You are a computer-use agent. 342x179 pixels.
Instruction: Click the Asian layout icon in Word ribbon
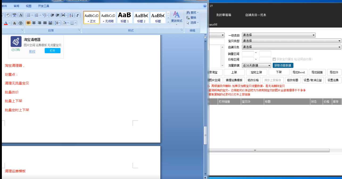click(64, 15)
